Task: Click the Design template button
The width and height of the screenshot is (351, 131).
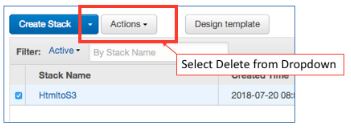Action: (227, 24)
